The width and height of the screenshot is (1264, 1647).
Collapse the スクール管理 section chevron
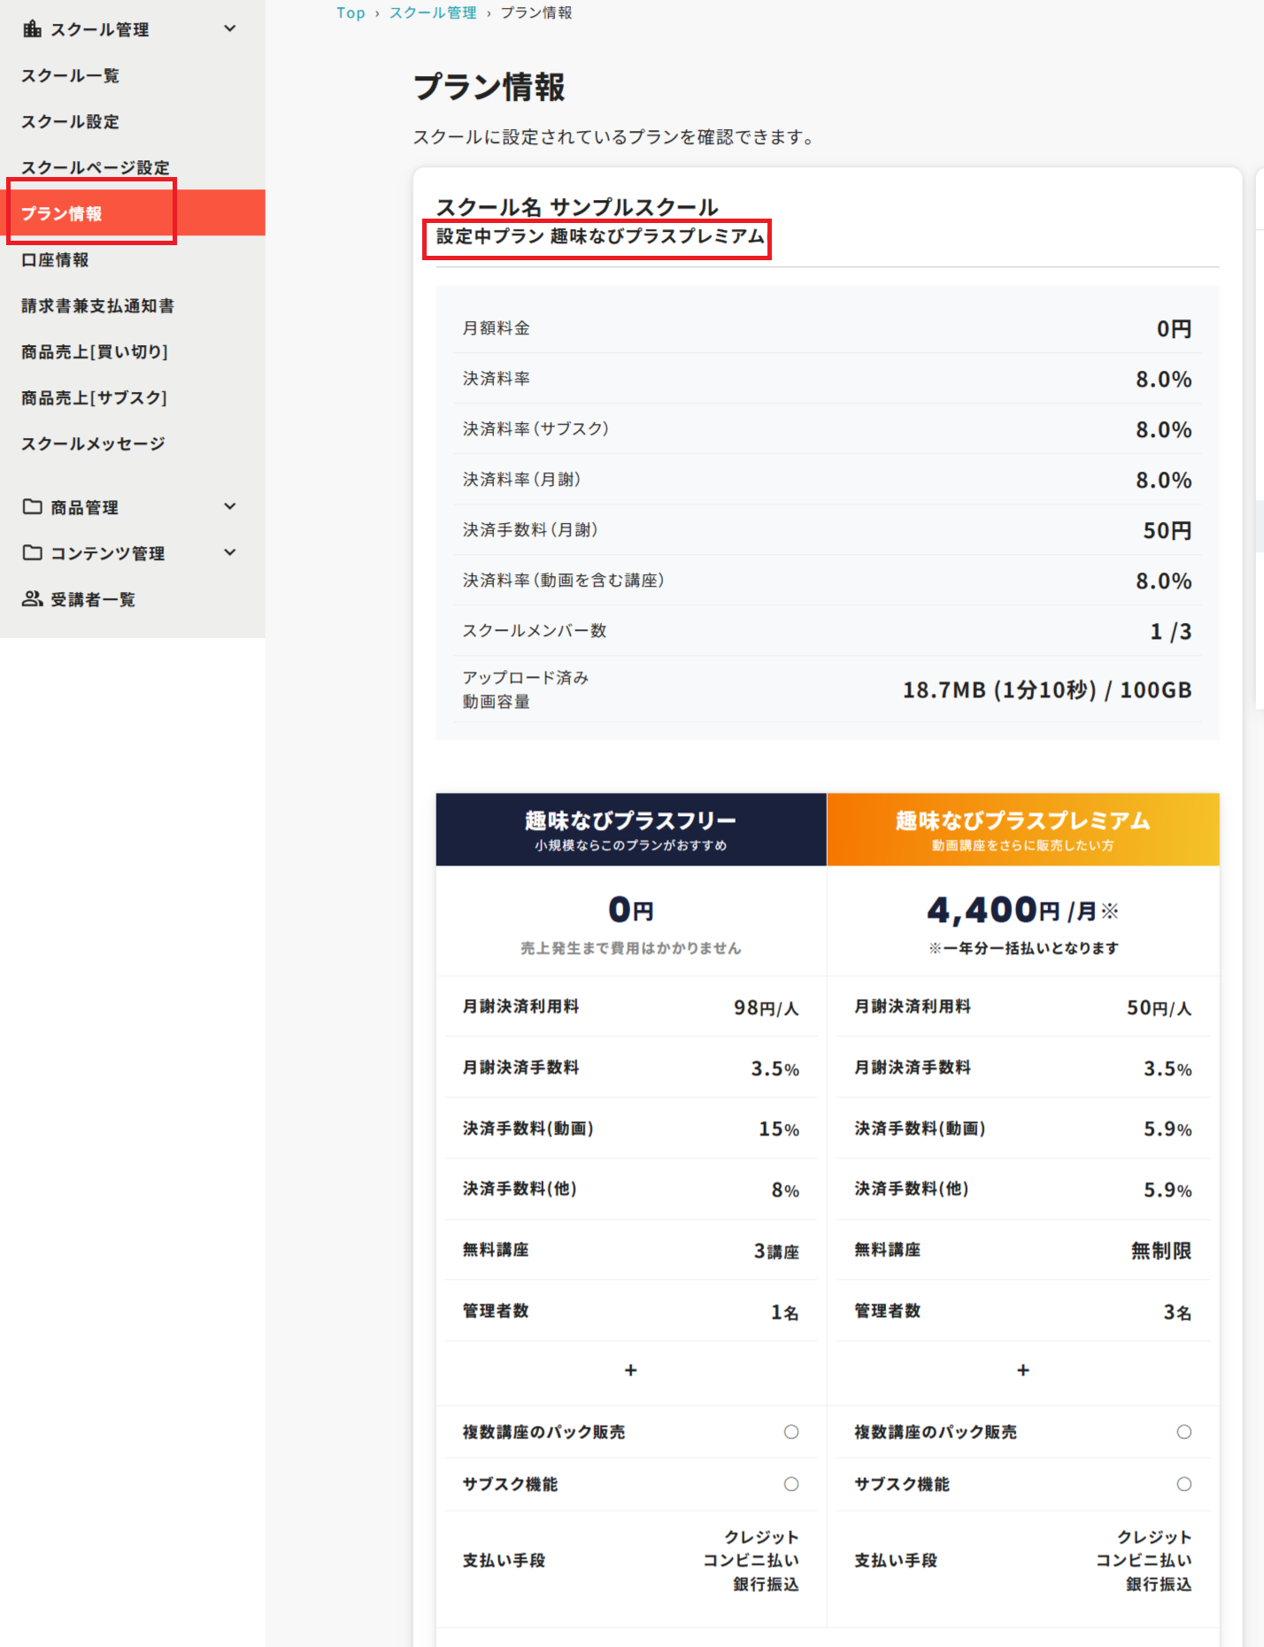tap(230, 29)
